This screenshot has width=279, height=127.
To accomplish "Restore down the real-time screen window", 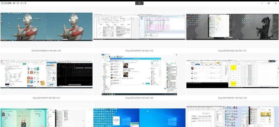I will pos(269,3).
